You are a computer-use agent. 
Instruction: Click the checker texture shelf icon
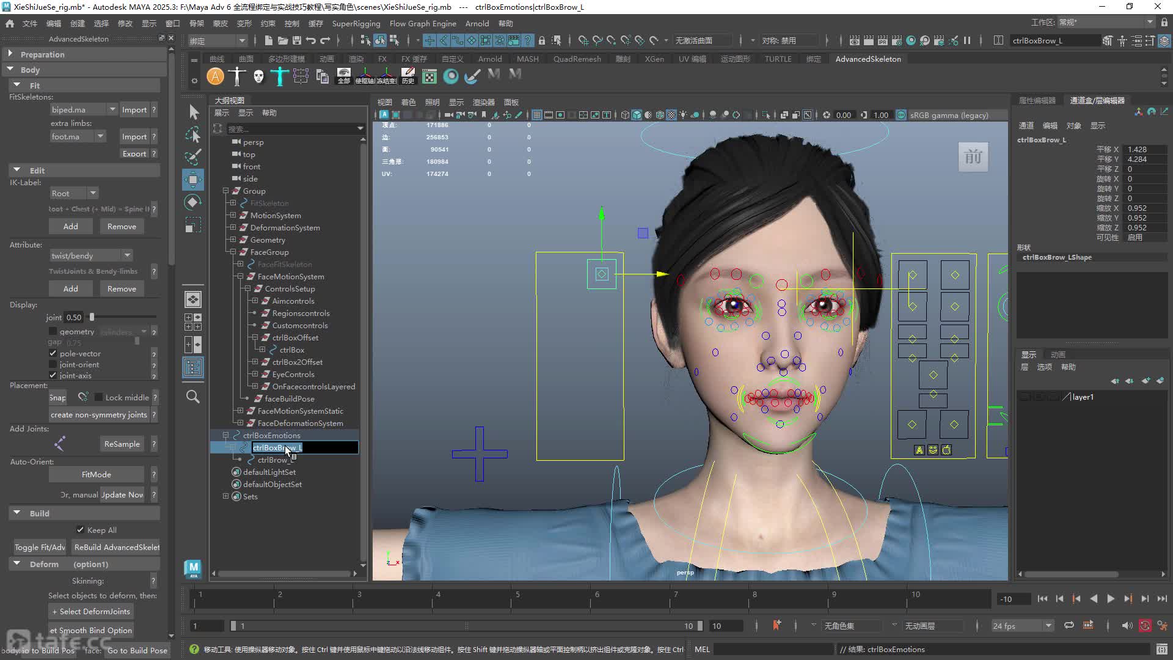(429, 76)
